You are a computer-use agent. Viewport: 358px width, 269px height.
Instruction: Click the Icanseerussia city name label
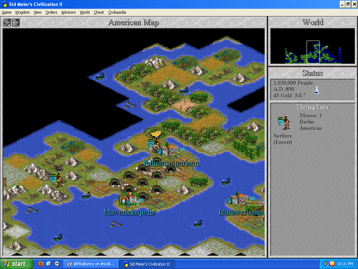pos(241,213)
